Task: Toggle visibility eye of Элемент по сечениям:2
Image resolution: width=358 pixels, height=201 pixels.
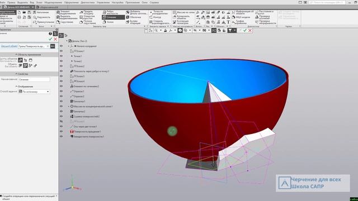Action: click(x=61, y=86)
